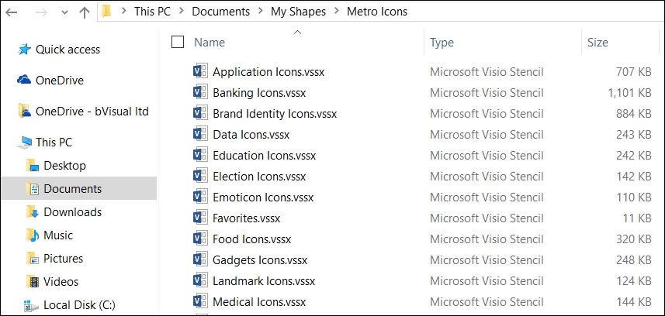
Task: Expand the chevron after Documents breadcrumb
Action: (x=261, y=12)
